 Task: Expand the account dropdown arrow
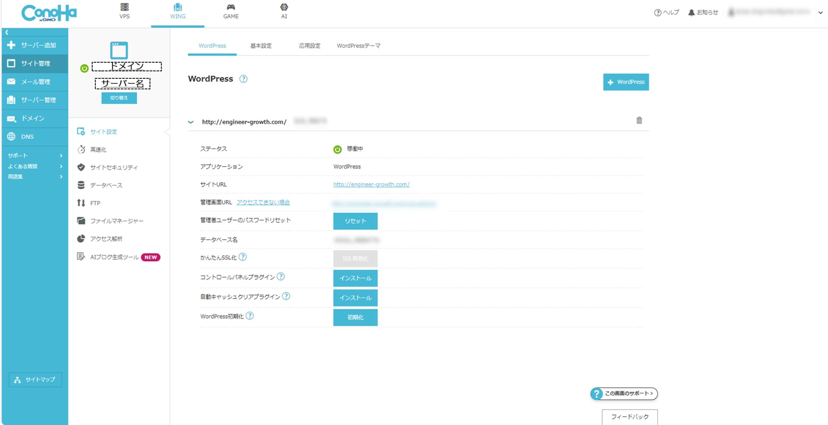coord(821,13)
